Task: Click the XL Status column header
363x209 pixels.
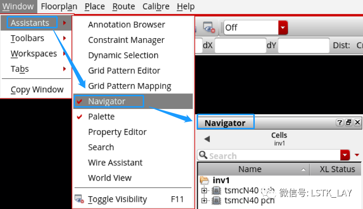Action: (x=336, y=169)
